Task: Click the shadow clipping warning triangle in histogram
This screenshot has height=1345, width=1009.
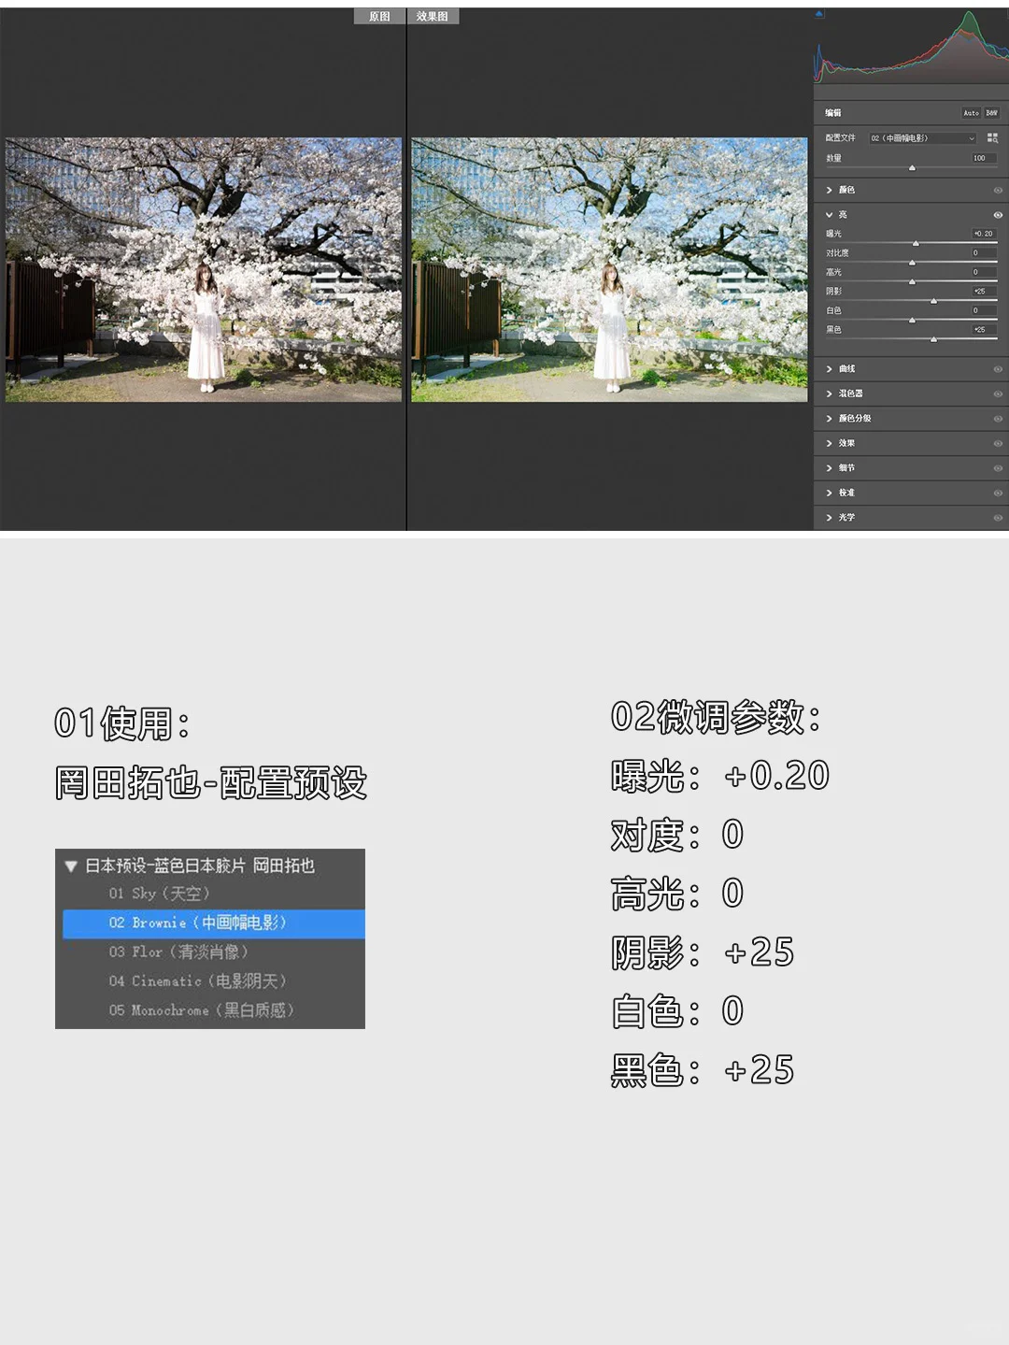Action: pos(819,14)
